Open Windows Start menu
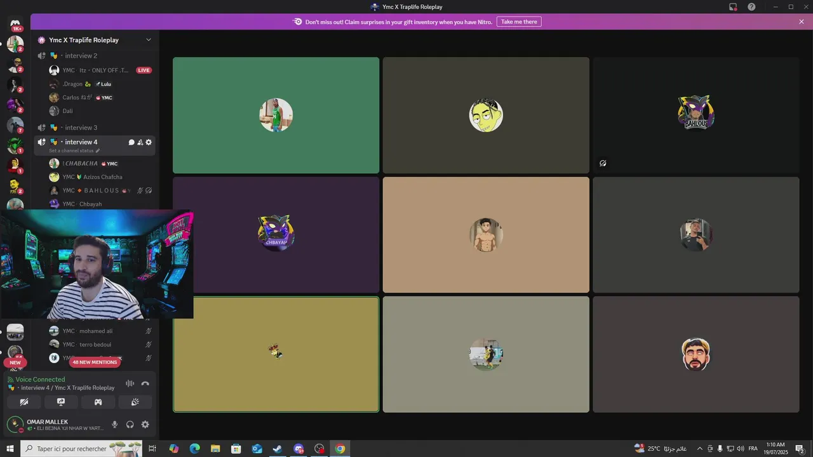 [x=10, y=449]
